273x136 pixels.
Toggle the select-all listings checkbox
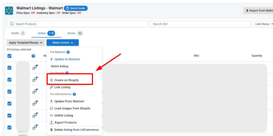pyautogui.click(x=9, y=56)
